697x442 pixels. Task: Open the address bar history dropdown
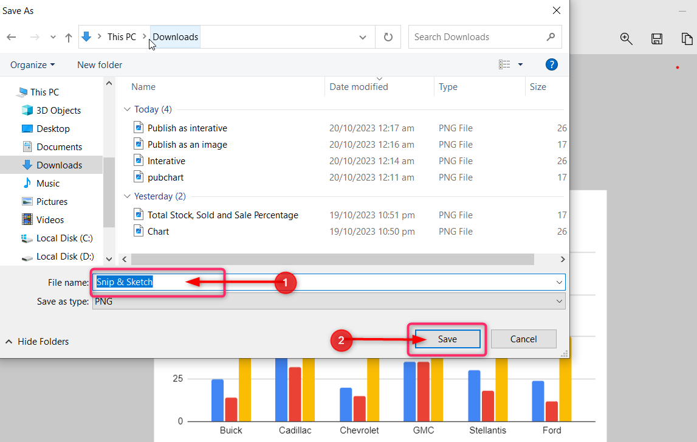pos(363,37)
